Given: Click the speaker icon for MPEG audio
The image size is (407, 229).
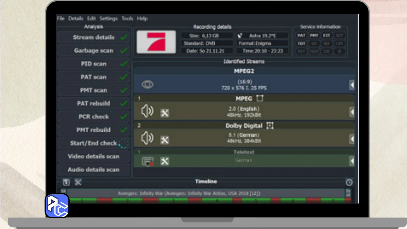Looking at the screenshot, I should pyautogui.click(x=147, y=111).
